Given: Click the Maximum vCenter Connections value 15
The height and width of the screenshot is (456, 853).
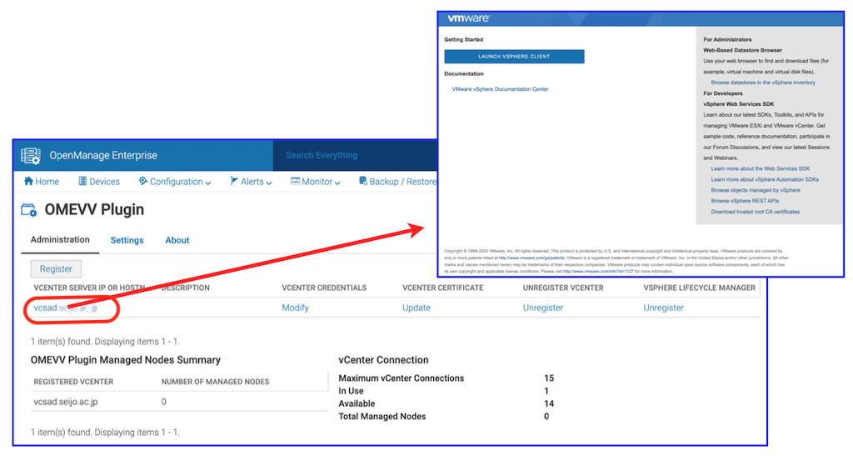Looking at the screenshot, I should click(x=549, y=378).
